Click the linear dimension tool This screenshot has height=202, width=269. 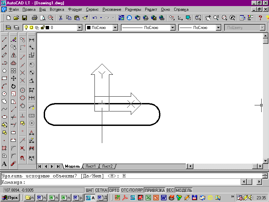(x=32, y=40)
